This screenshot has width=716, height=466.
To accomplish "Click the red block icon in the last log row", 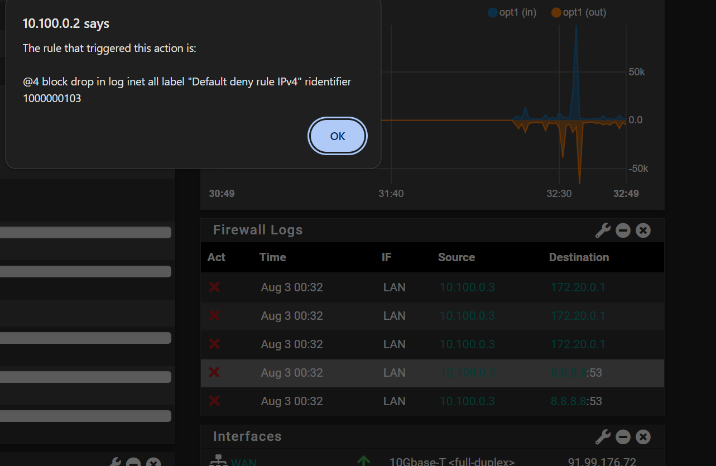I will 214,401.
